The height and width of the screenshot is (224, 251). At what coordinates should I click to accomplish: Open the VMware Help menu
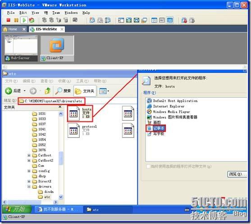86,13
